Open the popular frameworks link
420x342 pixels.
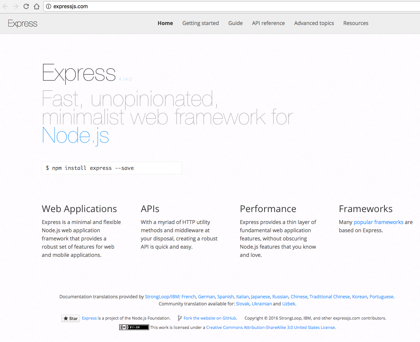[379, 222]
